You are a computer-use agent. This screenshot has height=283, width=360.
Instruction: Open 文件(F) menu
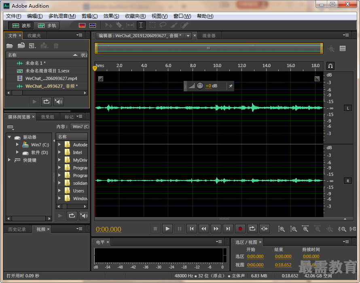(13, 16)
